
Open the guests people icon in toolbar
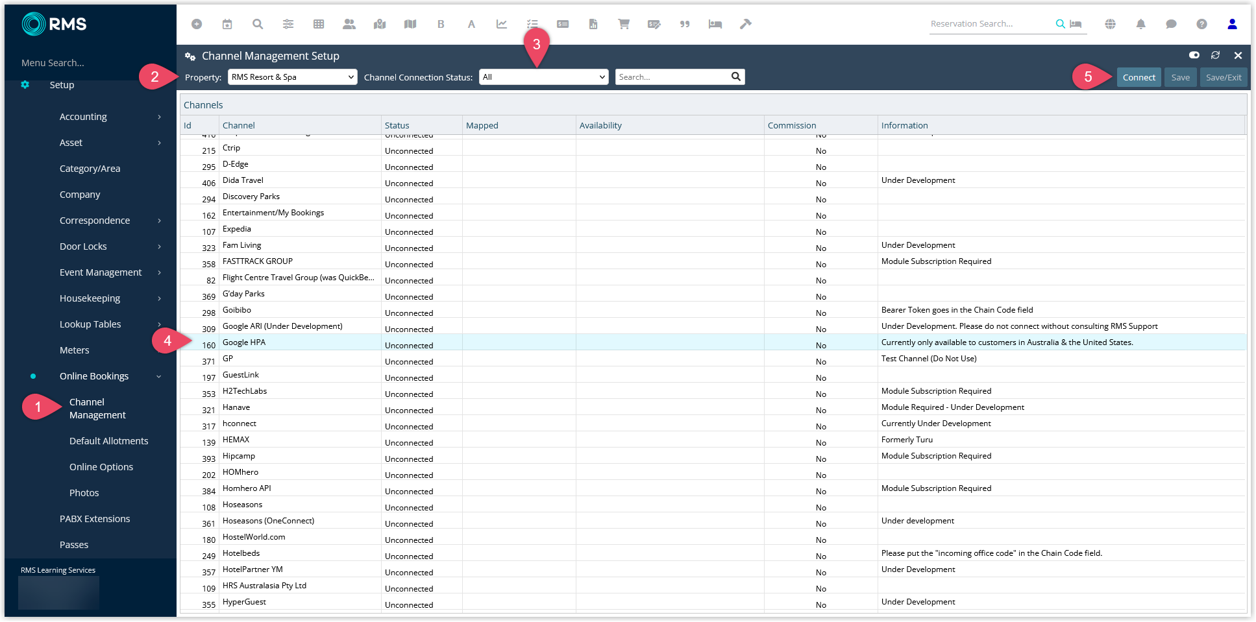349,24
